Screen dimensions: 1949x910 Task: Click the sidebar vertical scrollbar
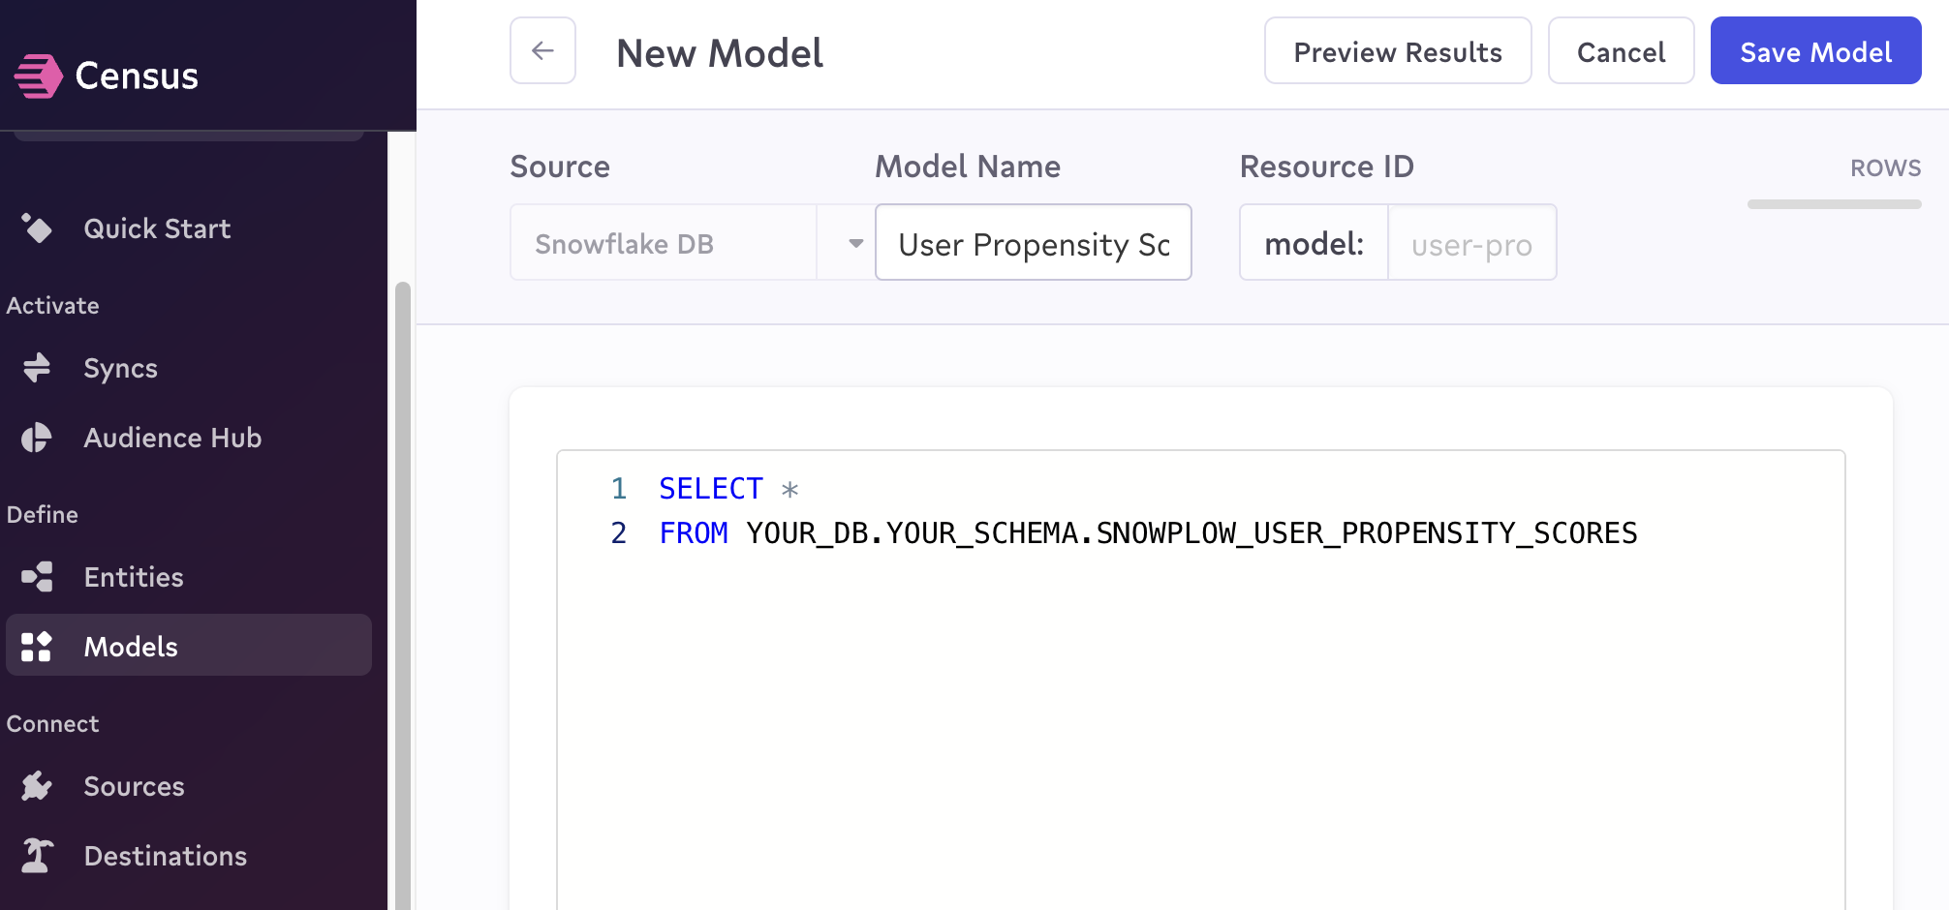pos(402,581)
